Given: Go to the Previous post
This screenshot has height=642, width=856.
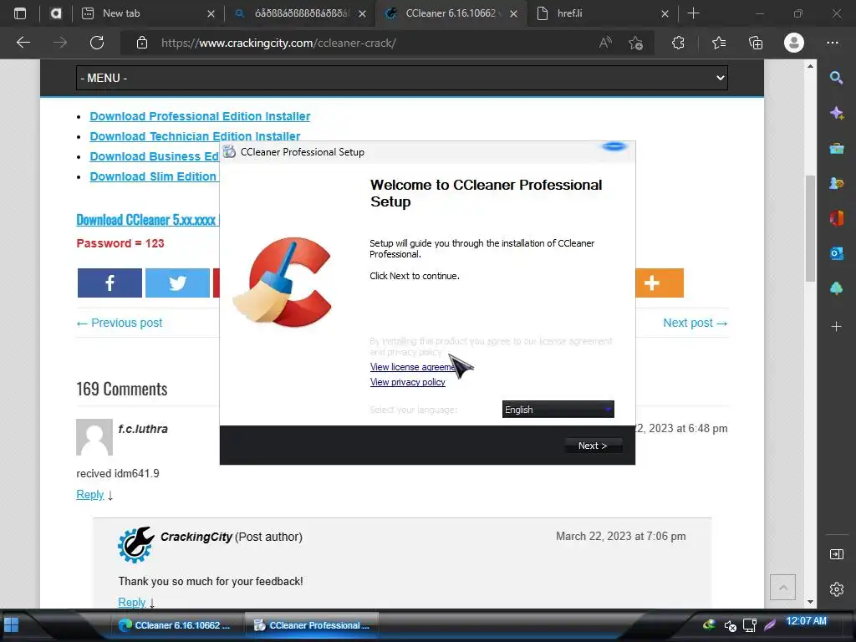Looking at the screenshot, I should 120,323.
